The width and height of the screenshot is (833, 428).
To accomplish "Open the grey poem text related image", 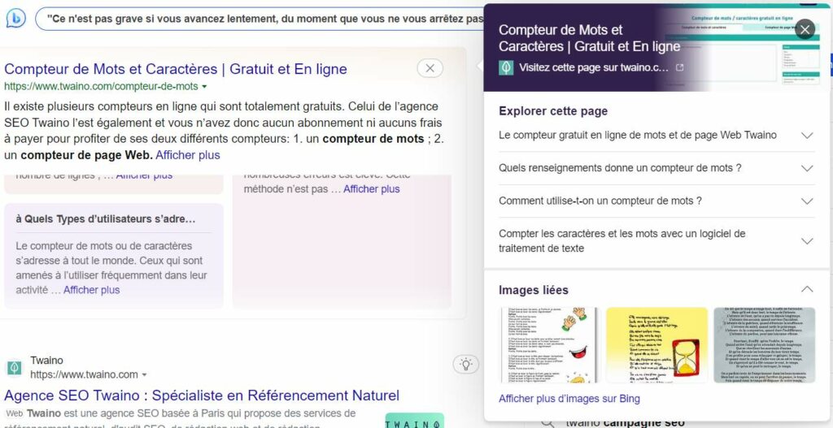I will [x=764, y=344].
